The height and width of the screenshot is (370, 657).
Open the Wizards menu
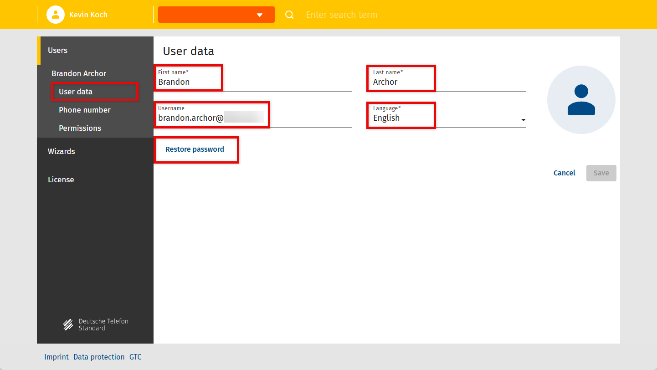tap(62, 151)
